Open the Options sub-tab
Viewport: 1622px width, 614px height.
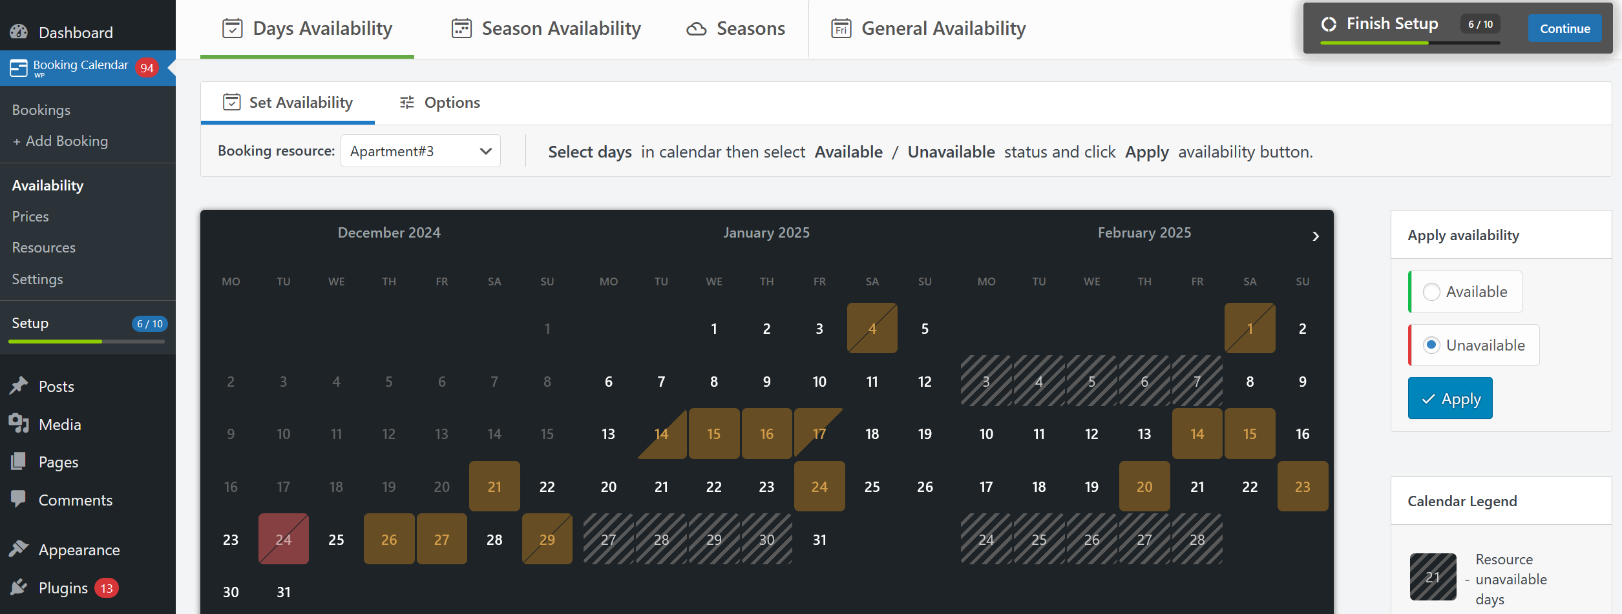(x=439, y=103)
